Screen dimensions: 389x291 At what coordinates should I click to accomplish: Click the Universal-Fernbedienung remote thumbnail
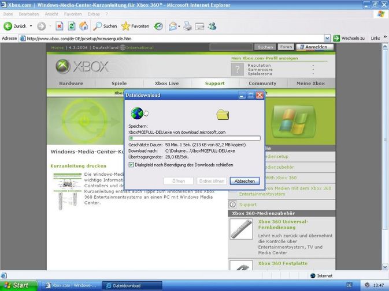tap(241, 229)
